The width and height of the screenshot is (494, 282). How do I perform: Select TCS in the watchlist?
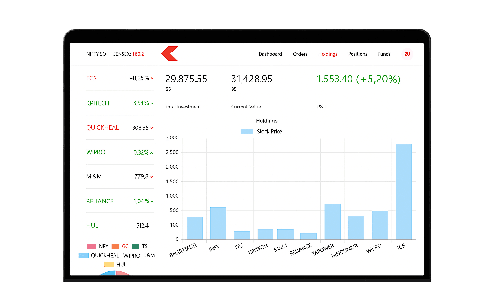click(91, 79)
